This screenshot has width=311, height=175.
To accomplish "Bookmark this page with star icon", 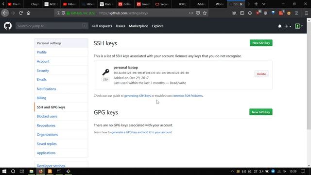I will point(205,13).
